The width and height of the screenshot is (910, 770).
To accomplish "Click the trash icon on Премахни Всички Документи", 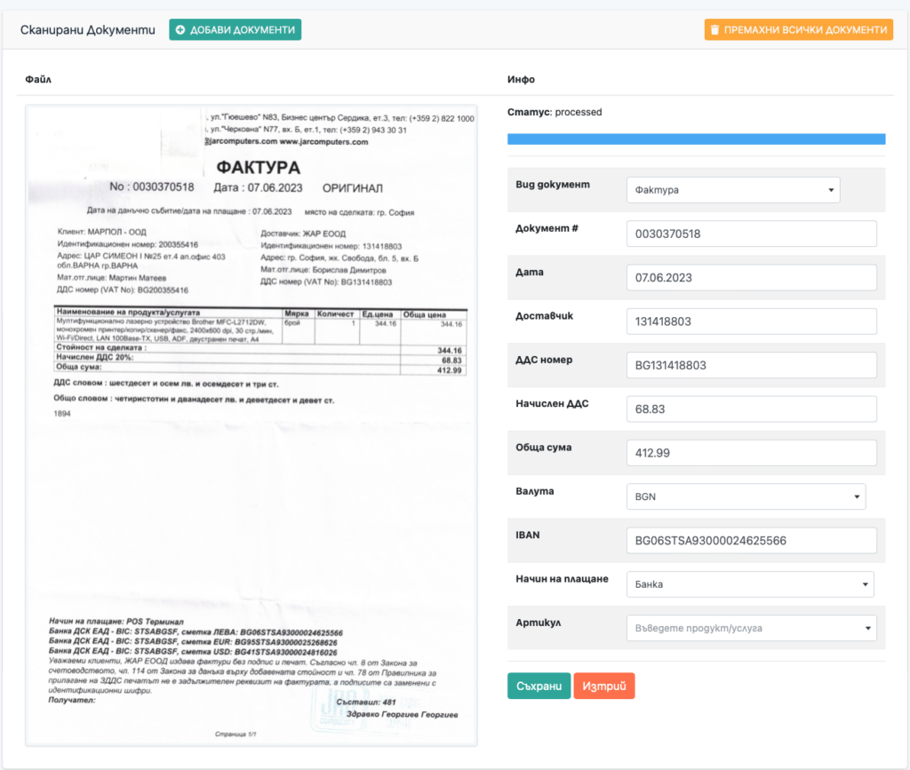I will click(716, 29).
